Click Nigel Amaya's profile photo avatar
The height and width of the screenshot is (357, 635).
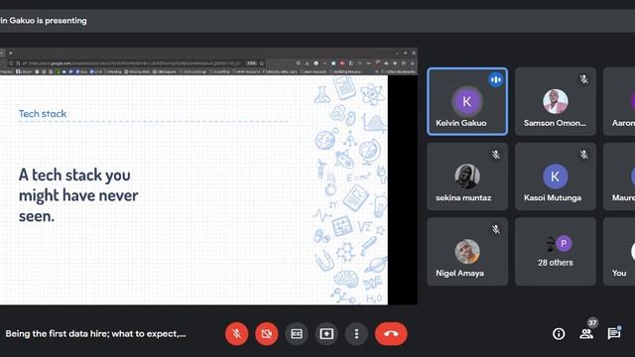(x=467, y=251)
